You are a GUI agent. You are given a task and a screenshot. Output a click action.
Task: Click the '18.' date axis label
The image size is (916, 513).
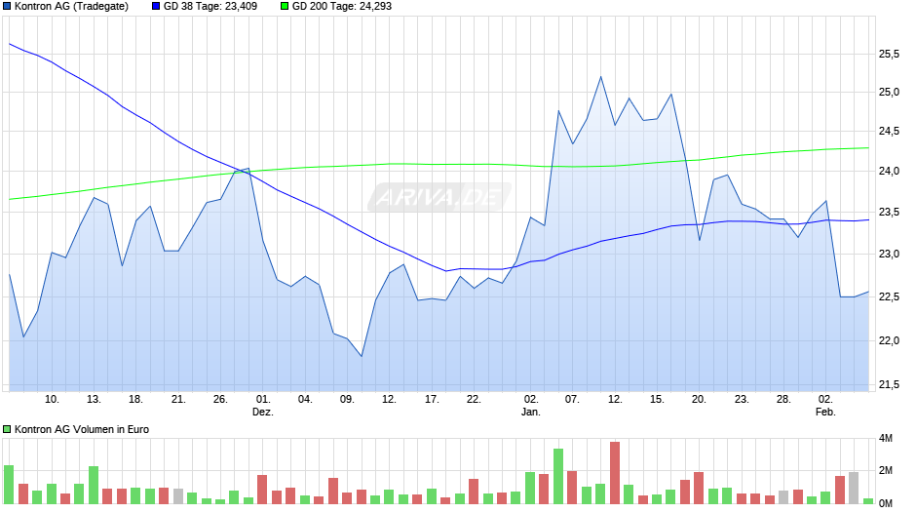[x=135, y=400]
